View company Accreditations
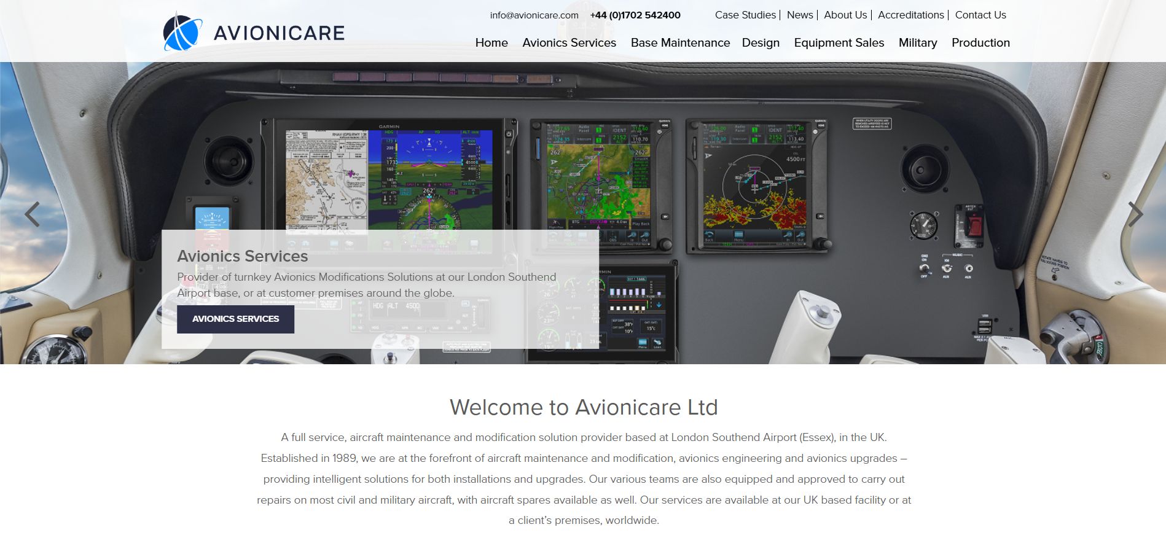Viewport: 1166px width, 554px height. click(910, 15)
